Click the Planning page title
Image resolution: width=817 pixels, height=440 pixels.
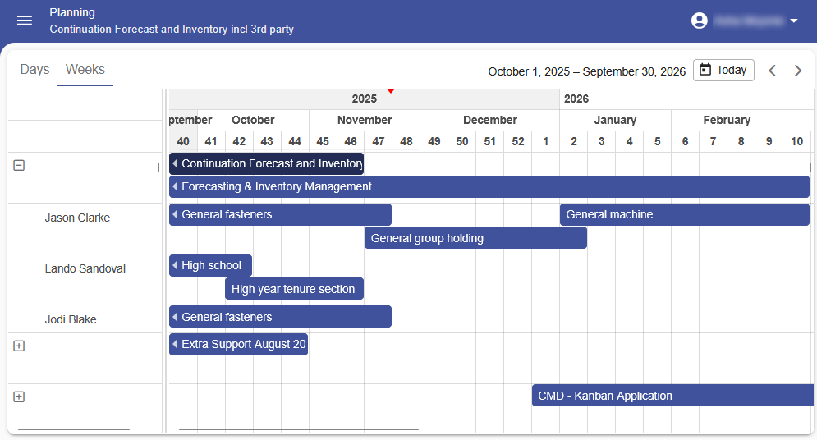pos(72,12)
